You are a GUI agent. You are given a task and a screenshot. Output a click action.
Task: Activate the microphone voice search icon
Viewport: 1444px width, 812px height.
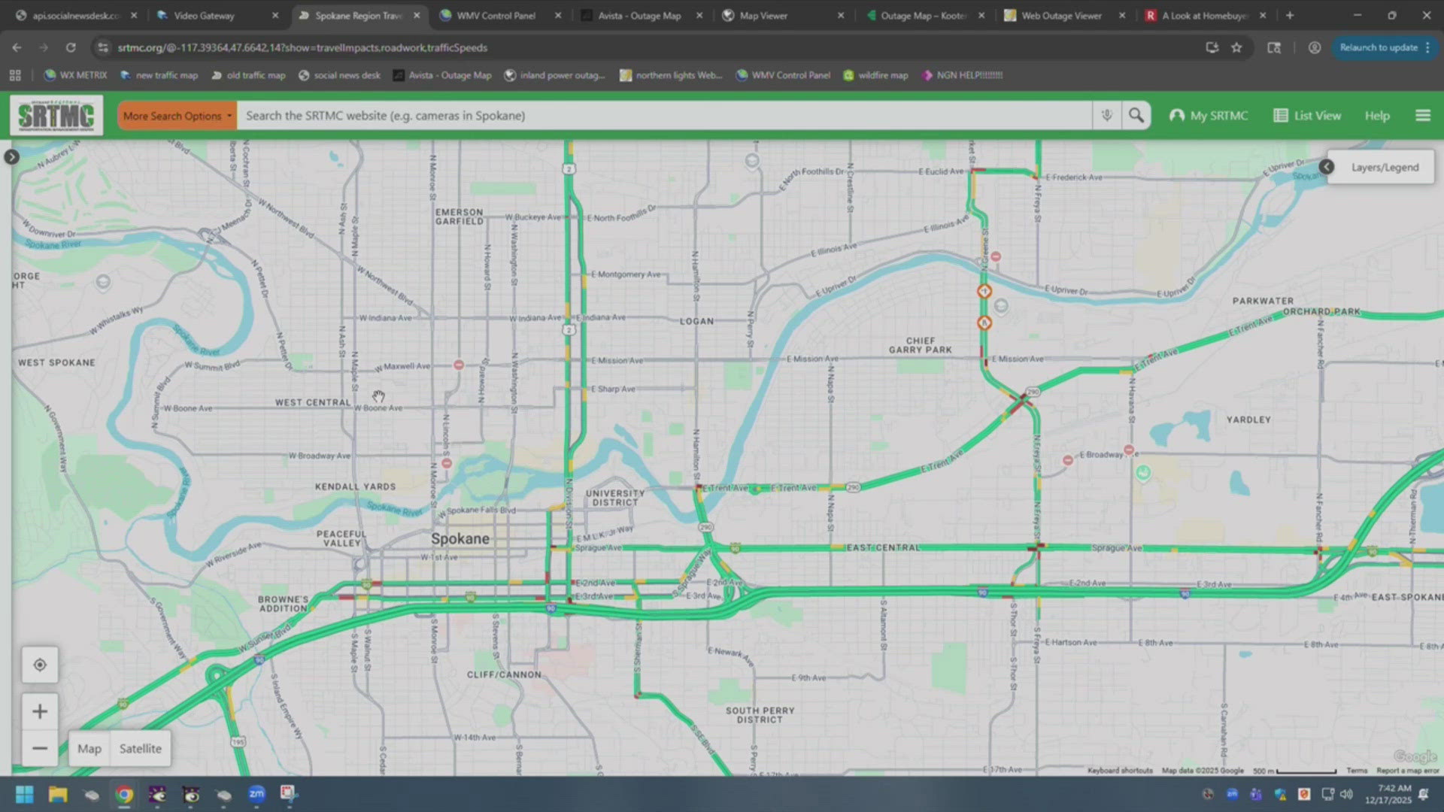click(x=1106, y=116)
